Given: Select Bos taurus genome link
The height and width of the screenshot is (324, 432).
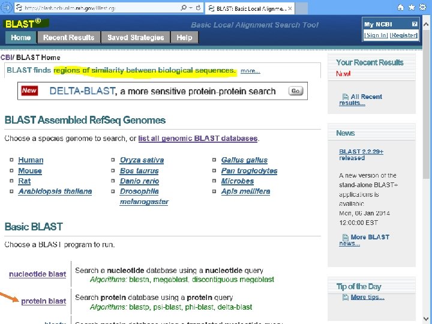Looking at the screenshot, I should click(x=139, y=171).
